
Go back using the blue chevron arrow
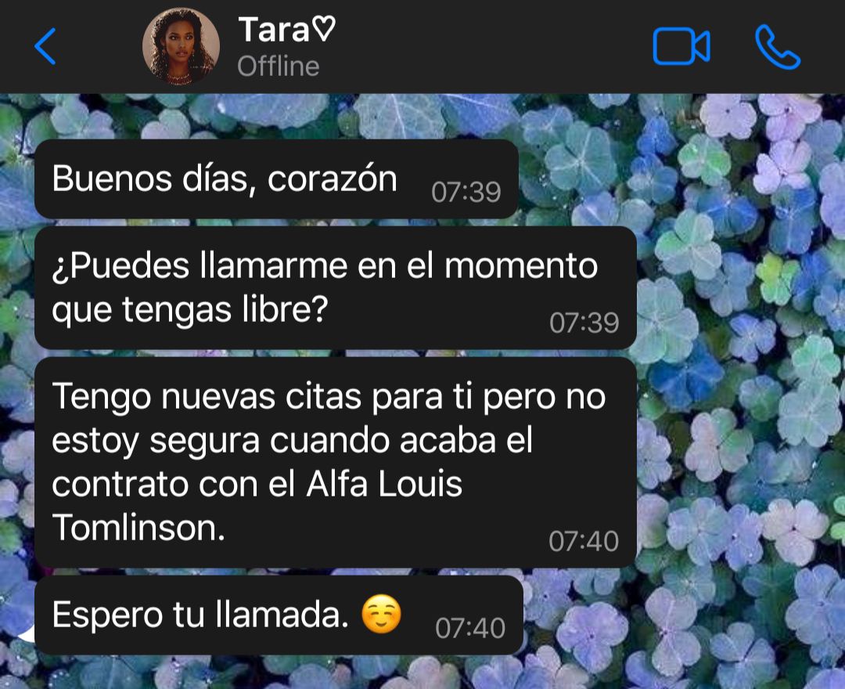click(45, 46)
